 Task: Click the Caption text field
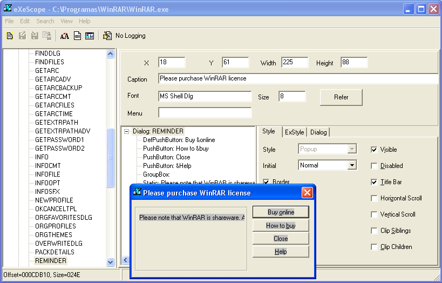298,79
